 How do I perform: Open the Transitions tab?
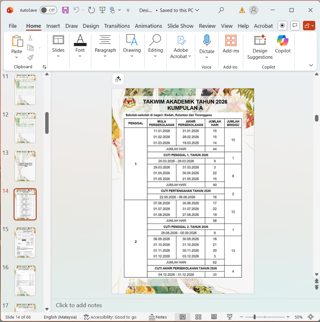[117, 26]
